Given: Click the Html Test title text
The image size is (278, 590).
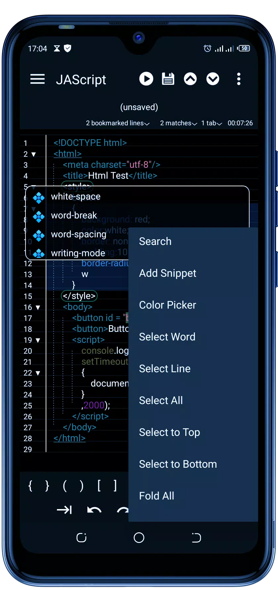Looking at the screenshot, I should (x=108, y=176).
